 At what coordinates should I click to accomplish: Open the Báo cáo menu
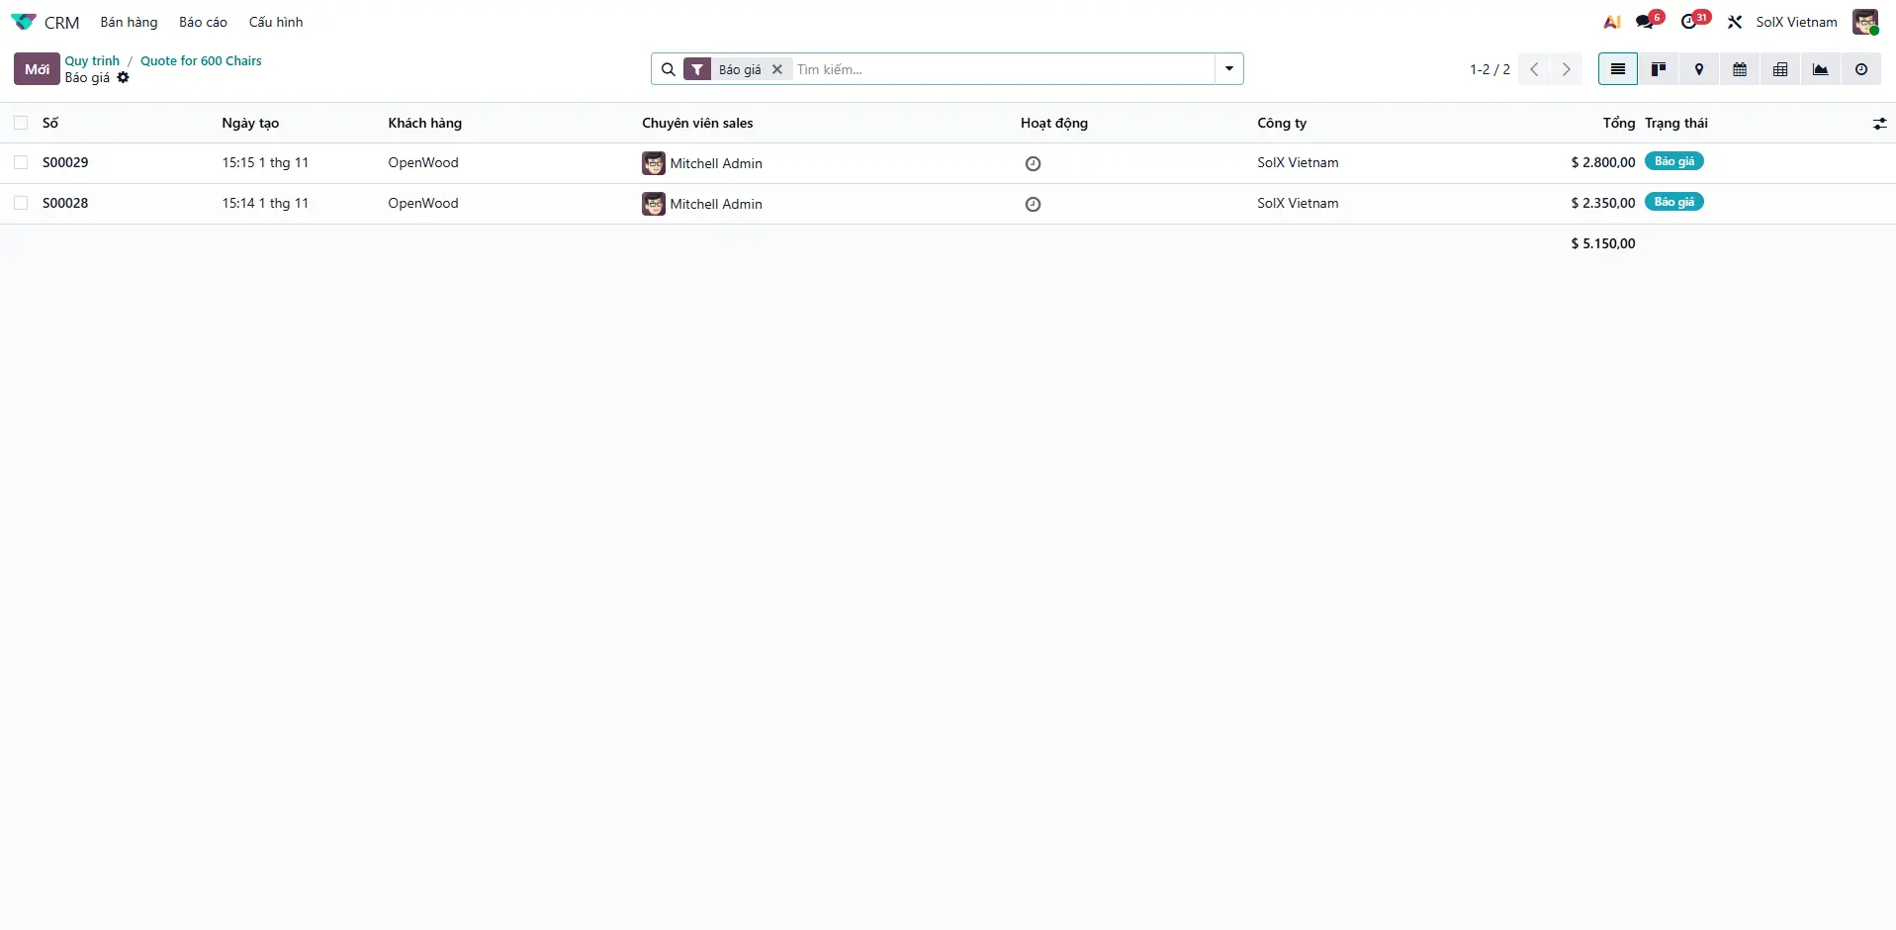coord(203,22)
